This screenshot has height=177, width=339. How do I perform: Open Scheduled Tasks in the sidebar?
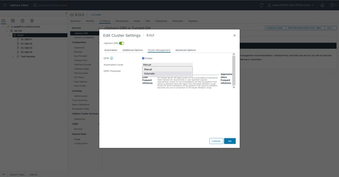(80, 109)
